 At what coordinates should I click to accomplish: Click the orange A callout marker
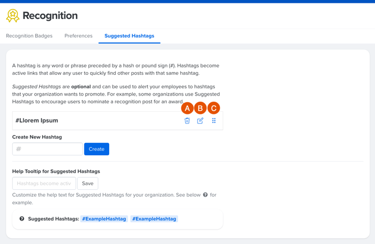tap(187, 108)
